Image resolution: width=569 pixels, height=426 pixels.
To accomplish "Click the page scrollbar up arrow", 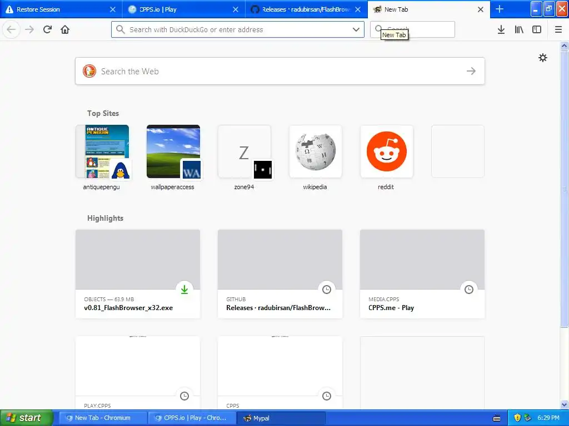I will 565,45.
